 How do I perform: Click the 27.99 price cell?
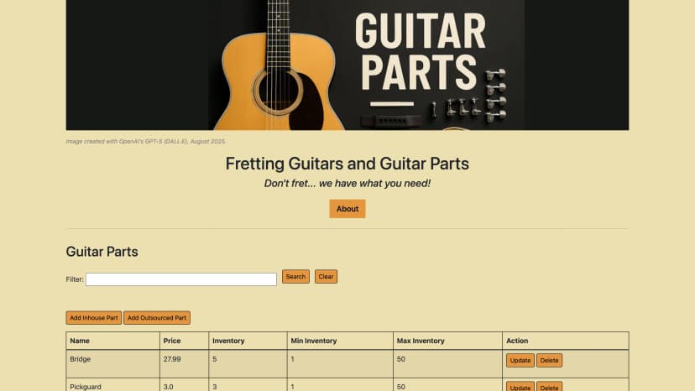click(171, 359)
